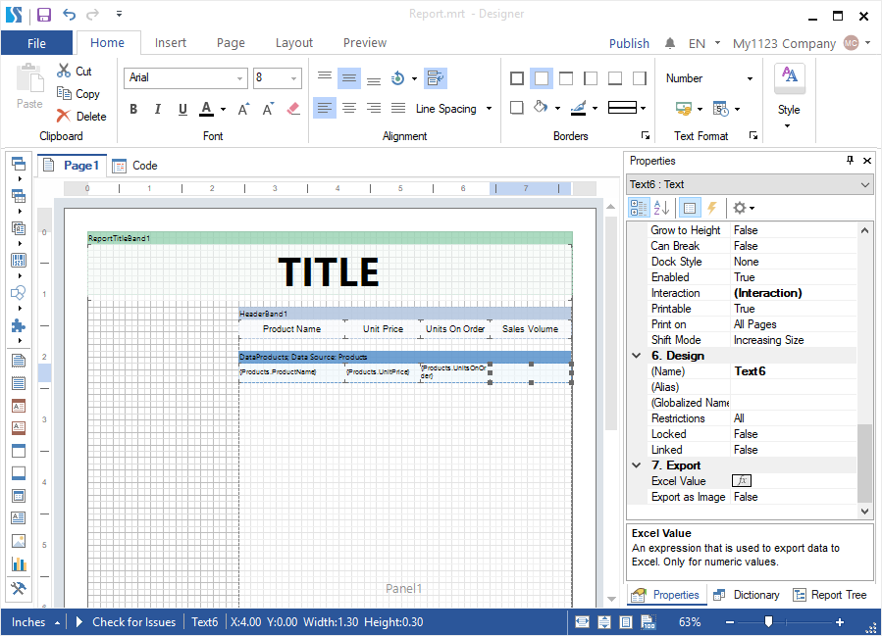Viewport: 882px width, 636px height.
Task: Click the Barcodes toolbox icon
Action: pyautogui.click(x=18, y=261)
